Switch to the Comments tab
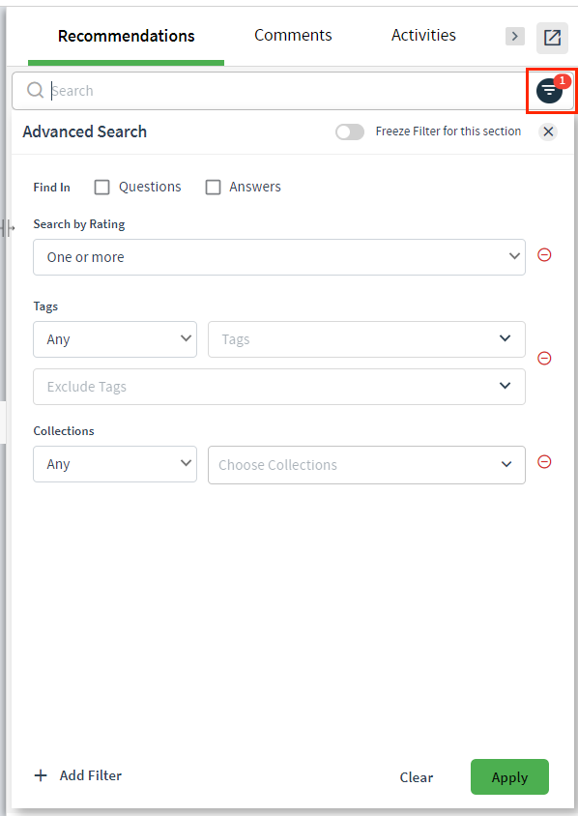 293,36
